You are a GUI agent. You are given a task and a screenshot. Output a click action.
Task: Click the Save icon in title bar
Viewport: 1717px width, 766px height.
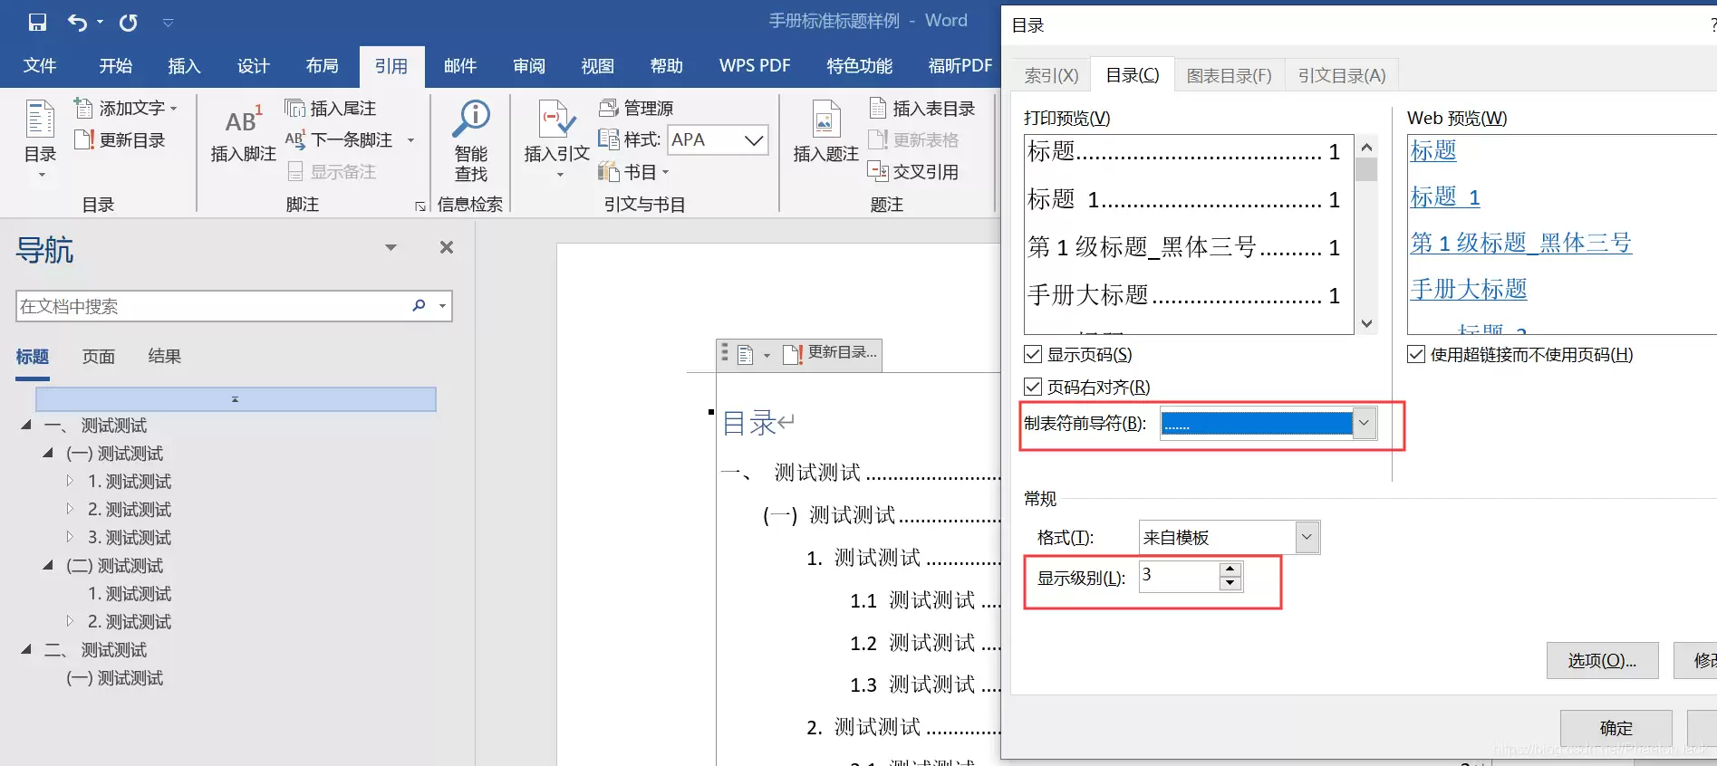point(37,23)
